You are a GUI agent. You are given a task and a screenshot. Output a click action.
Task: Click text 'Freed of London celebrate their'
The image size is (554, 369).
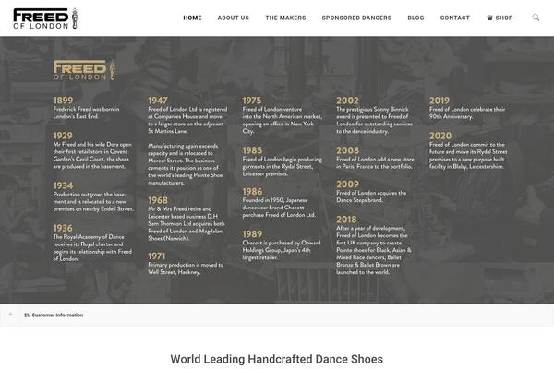coord(467,109)
